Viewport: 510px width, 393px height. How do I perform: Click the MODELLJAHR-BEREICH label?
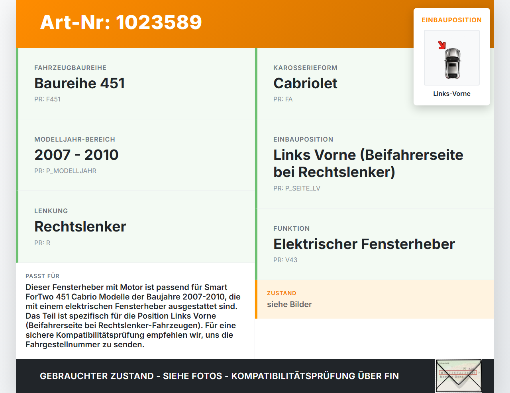point(75,139)
